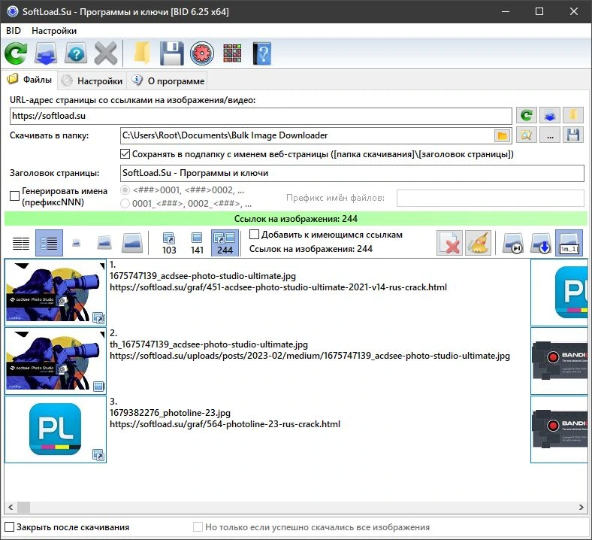Open the Настройки menu in menu bar
592x540 pixels.
[54, 31]
